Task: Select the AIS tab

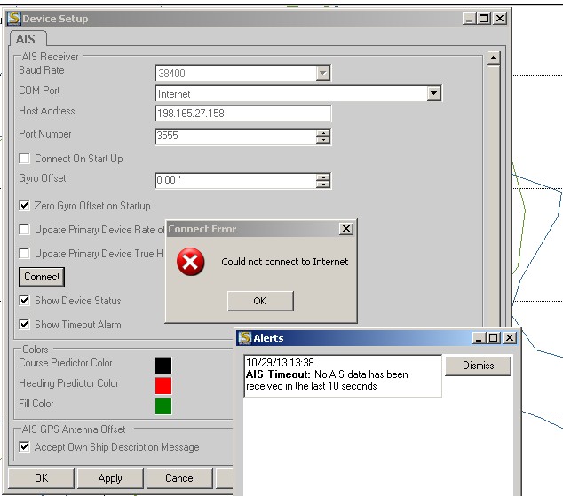Action: tap(27, 39)
